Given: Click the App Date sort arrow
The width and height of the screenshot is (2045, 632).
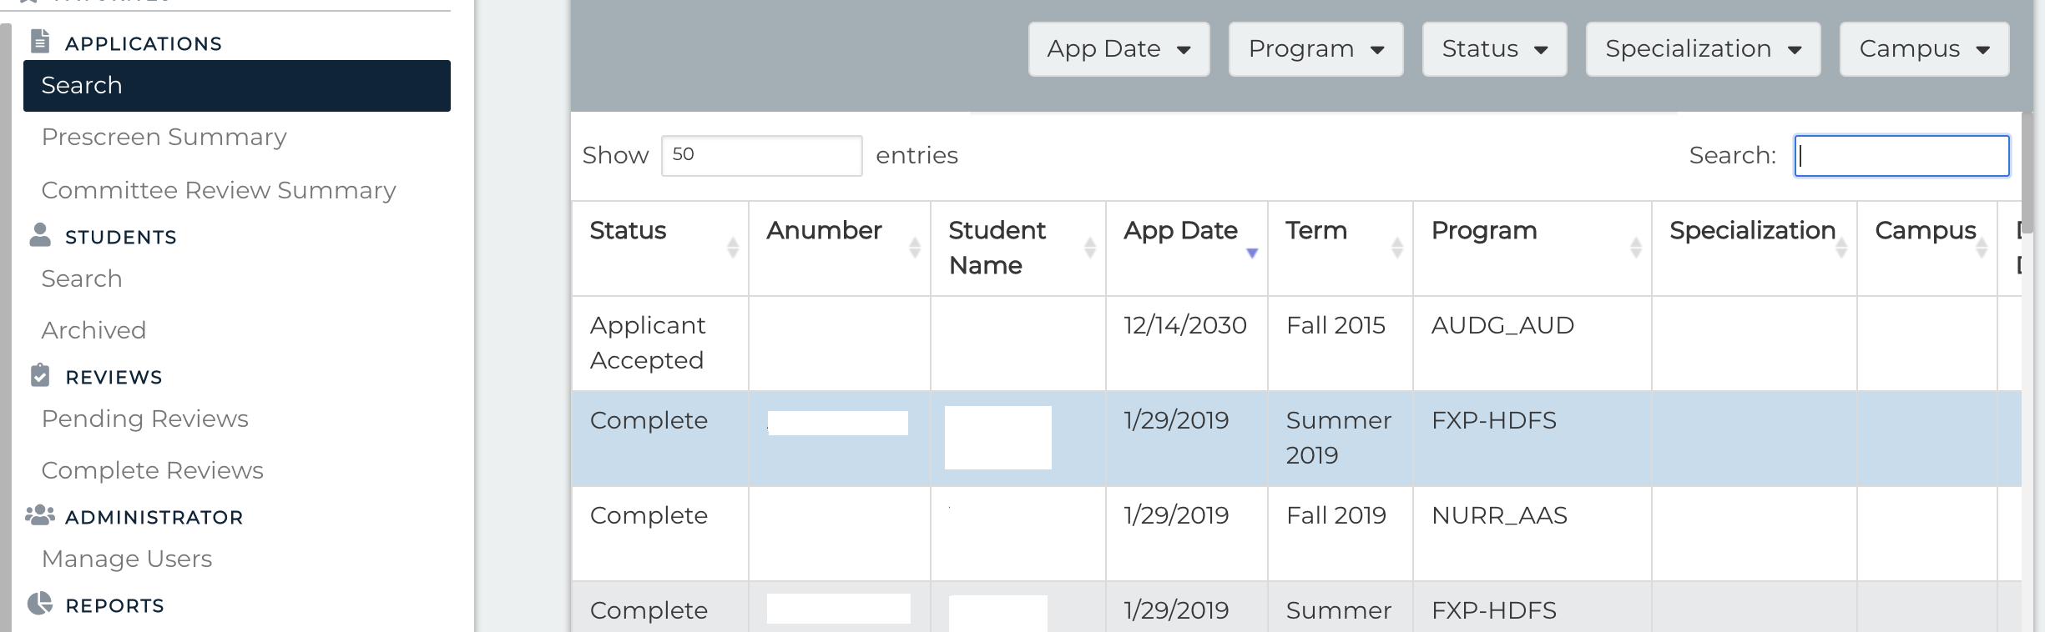Looking at the screenshot, I should (1251, 253).
